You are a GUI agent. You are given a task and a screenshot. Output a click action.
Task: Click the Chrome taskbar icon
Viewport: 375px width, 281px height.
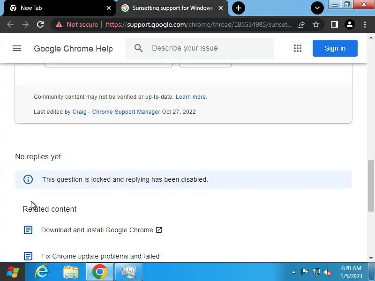pos(100,272)
